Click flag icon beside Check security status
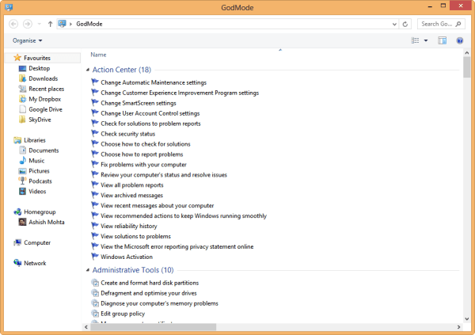The height and width of the screenshot is (335, 475). pyautogui.click(x=95, y=133)
